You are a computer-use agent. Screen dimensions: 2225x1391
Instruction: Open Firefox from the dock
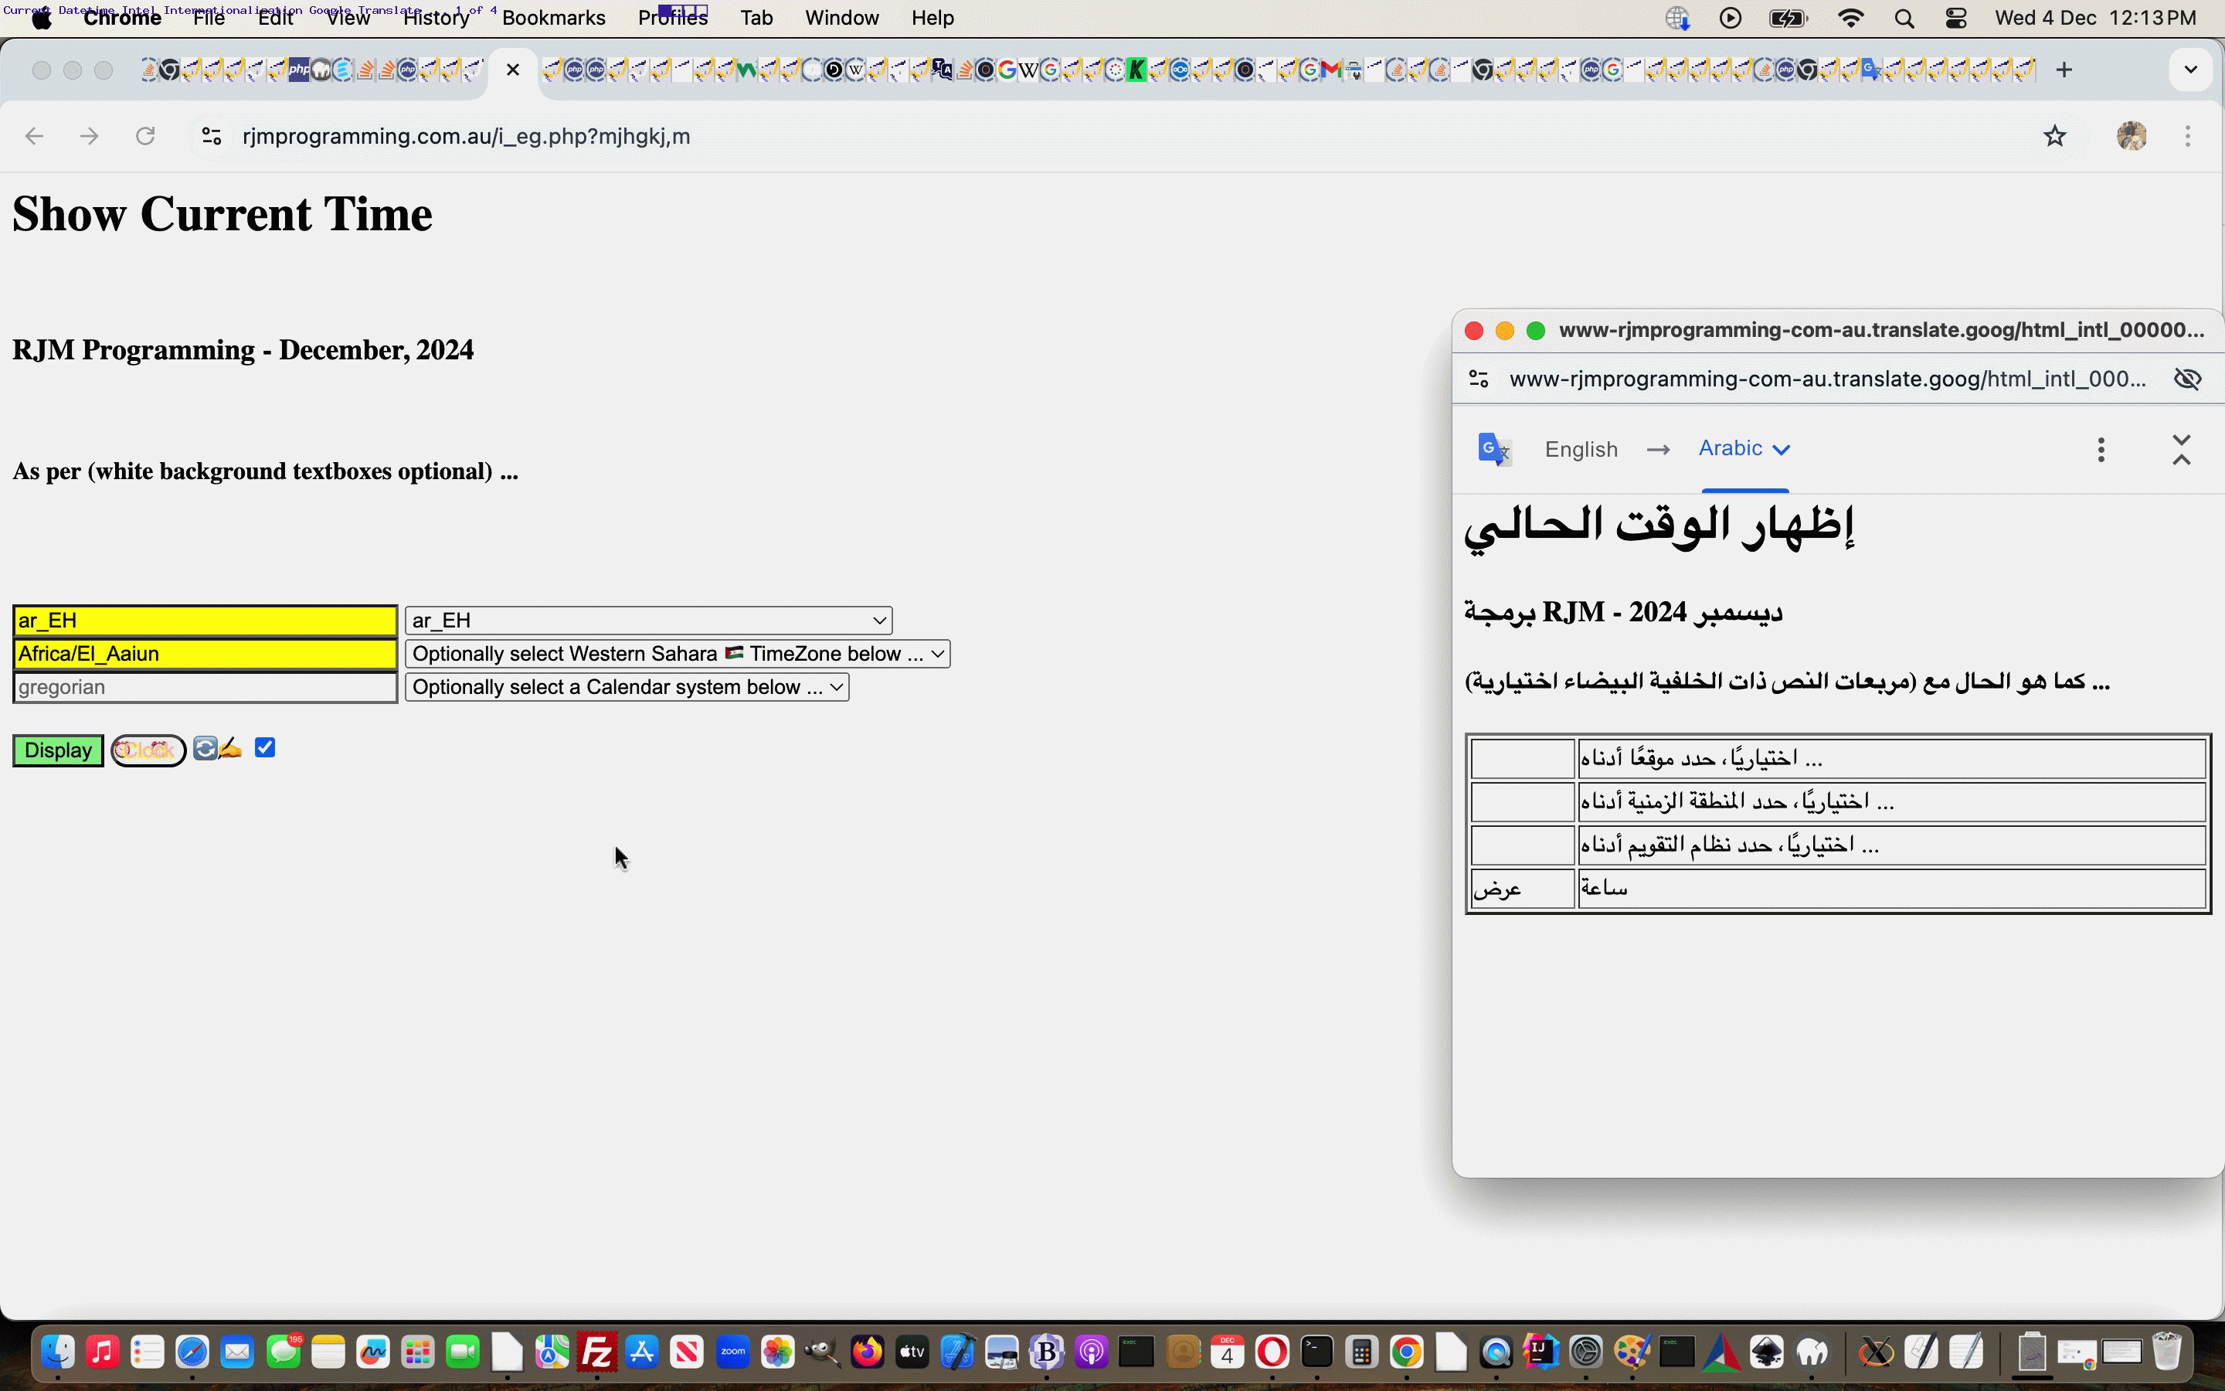867,1352
